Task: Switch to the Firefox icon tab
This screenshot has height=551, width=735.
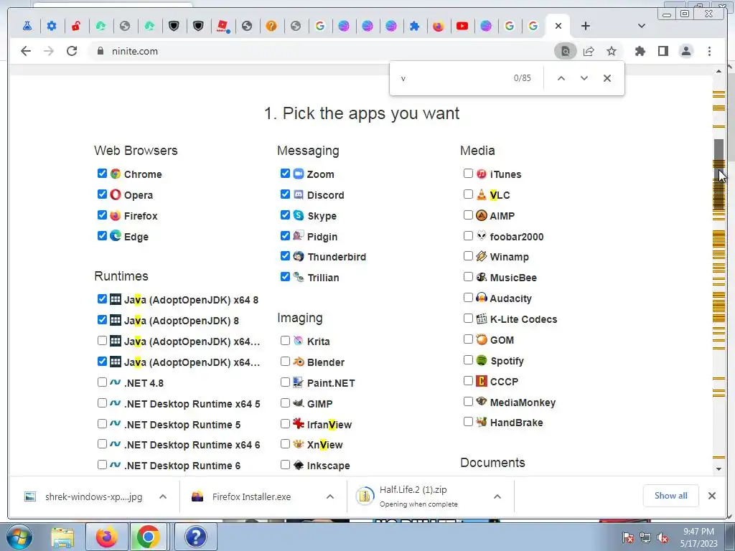Action: coord(439,26)
